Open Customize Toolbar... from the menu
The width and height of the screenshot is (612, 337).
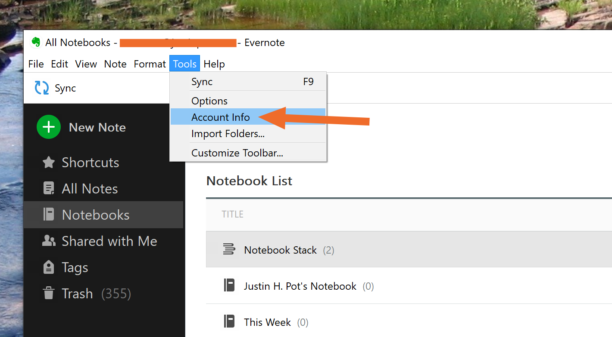tap(237, 153)
